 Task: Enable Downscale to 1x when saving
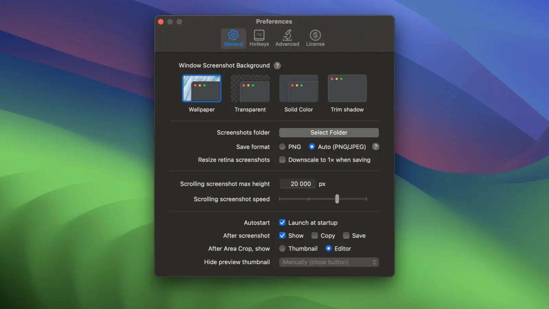(x=282, y=160)
